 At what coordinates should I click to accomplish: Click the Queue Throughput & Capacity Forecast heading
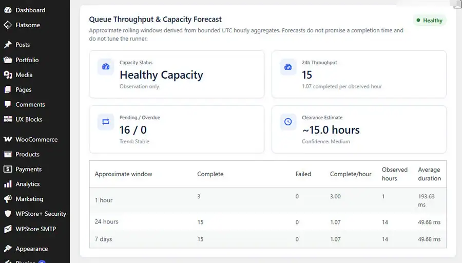point(155,20)
